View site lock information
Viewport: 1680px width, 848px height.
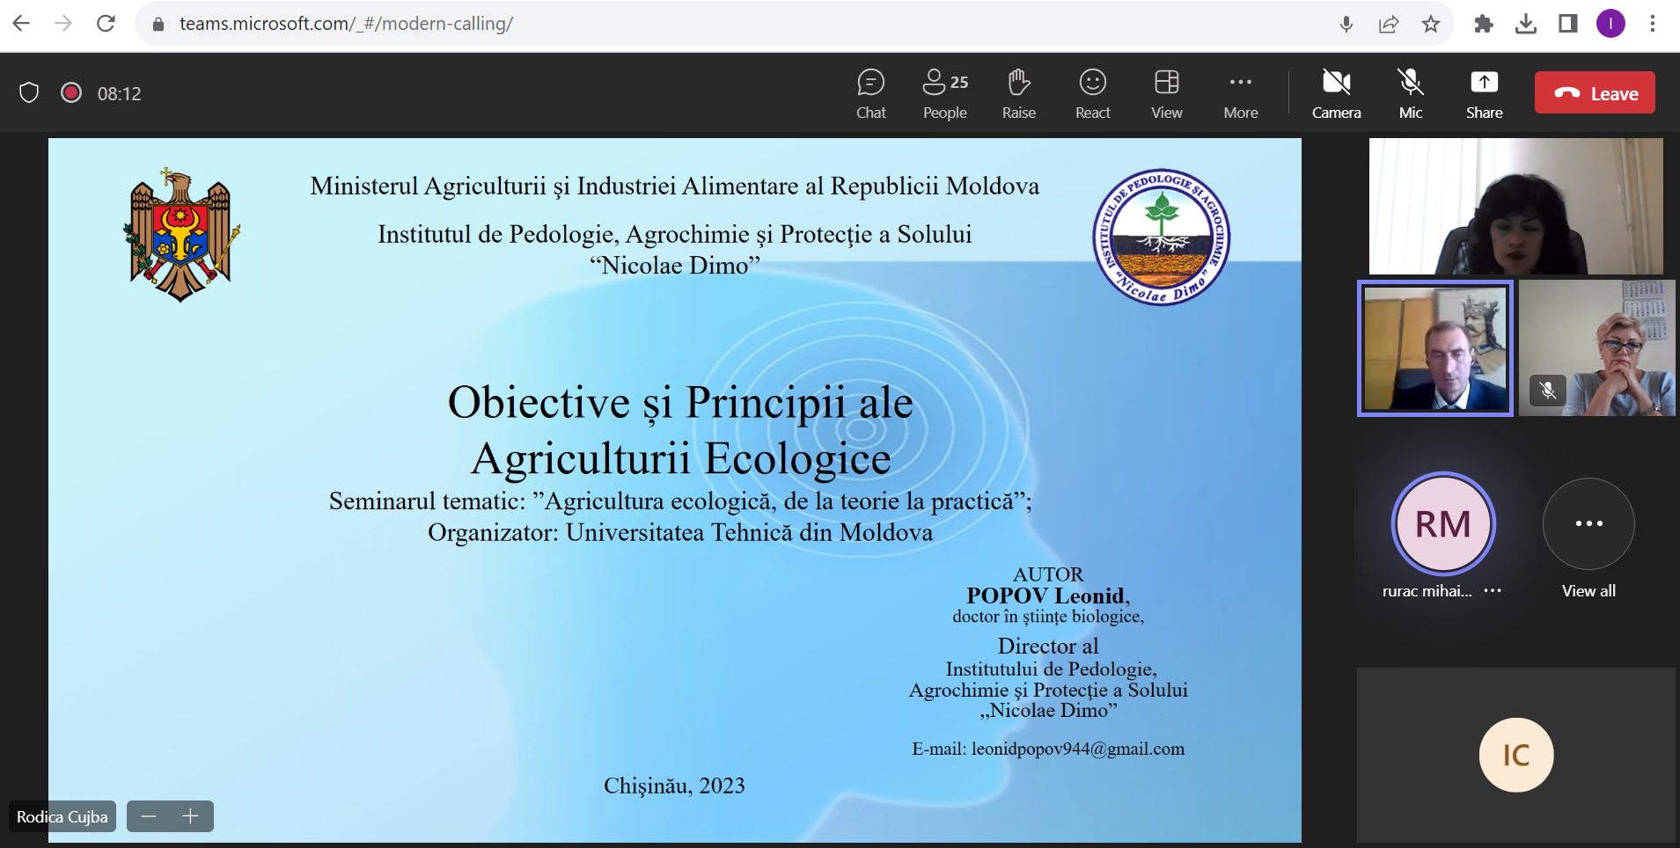[x=158, y=24]
